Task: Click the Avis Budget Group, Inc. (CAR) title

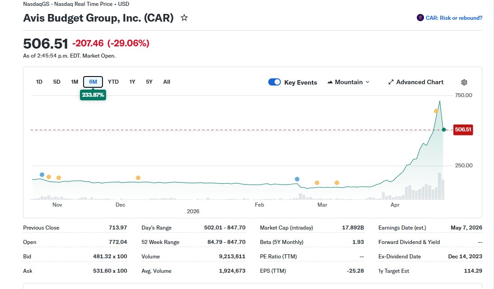Action: [98, 18]
